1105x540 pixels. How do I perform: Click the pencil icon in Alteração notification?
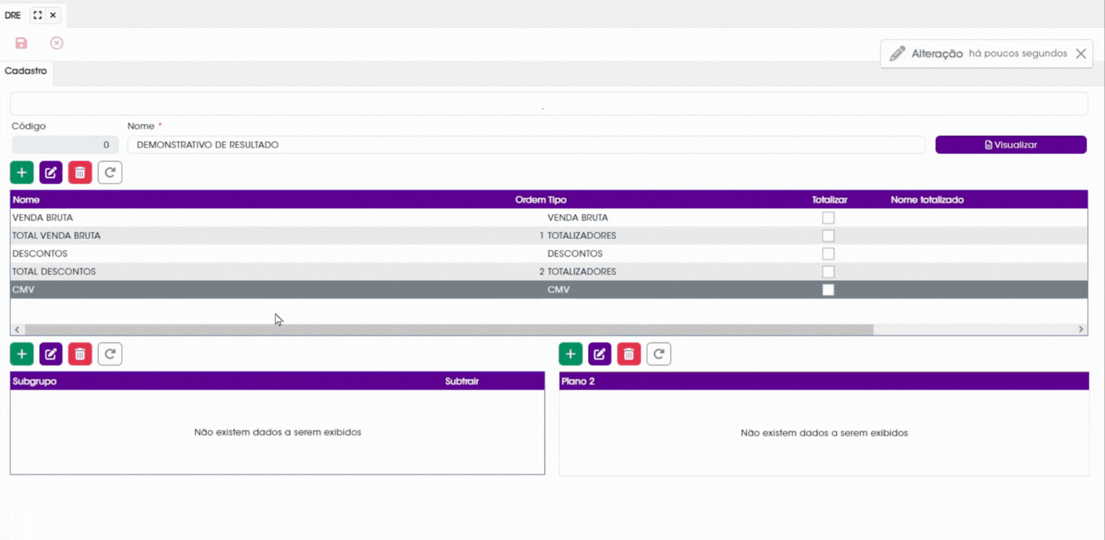point(897,53)
